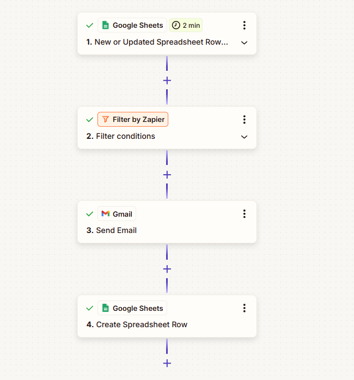Click the Filter funnel icon in step 2

click(106, 119)
